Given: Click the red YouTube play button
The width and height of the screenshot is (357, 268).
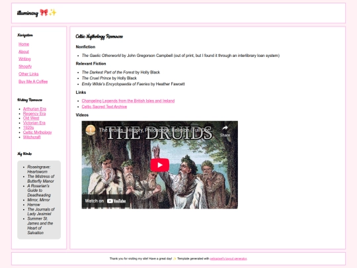Looking at the screenshot, I should (x=159, y=165).
